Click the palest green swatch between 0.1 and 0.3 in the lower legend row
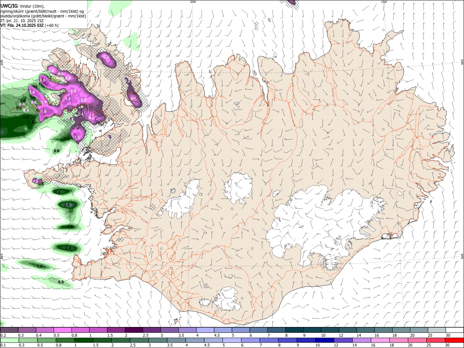464x348 pixels. (9, 340)
